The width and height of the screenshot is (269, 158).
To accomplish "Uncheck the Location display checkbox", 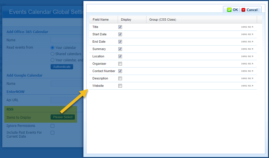I will pyautogui.click(x=120, y=56).
